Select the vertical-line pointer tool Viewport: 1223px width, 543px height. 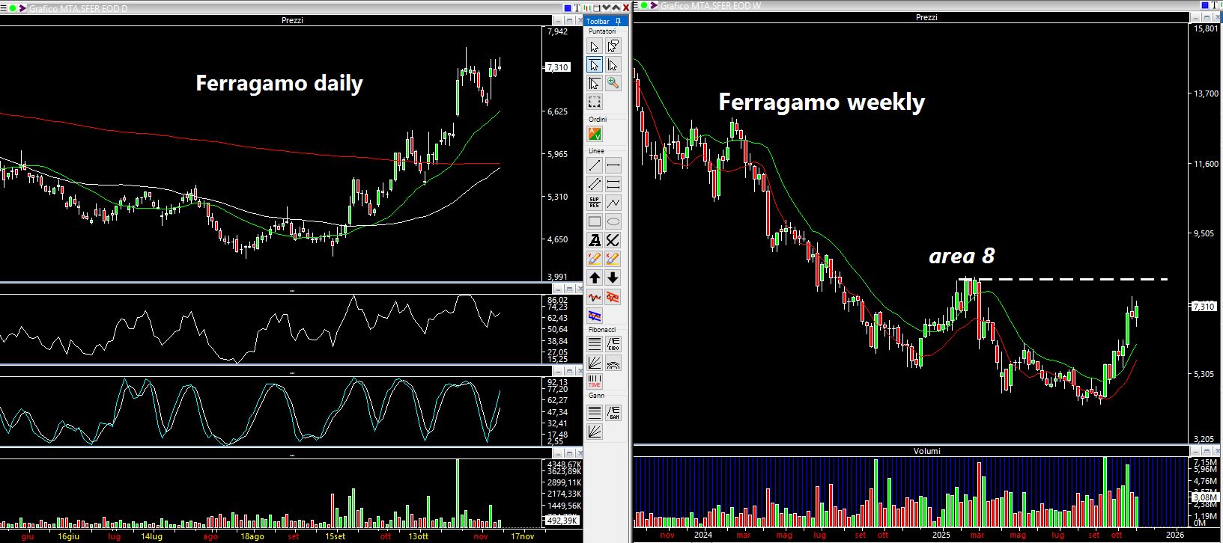(x=613, y=65)
